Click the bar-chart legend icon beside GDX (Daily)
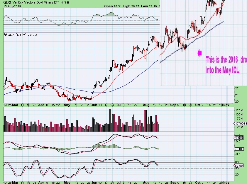Viewport: 247px width, 184px height. pyautogui.click(x=6, y=35)
